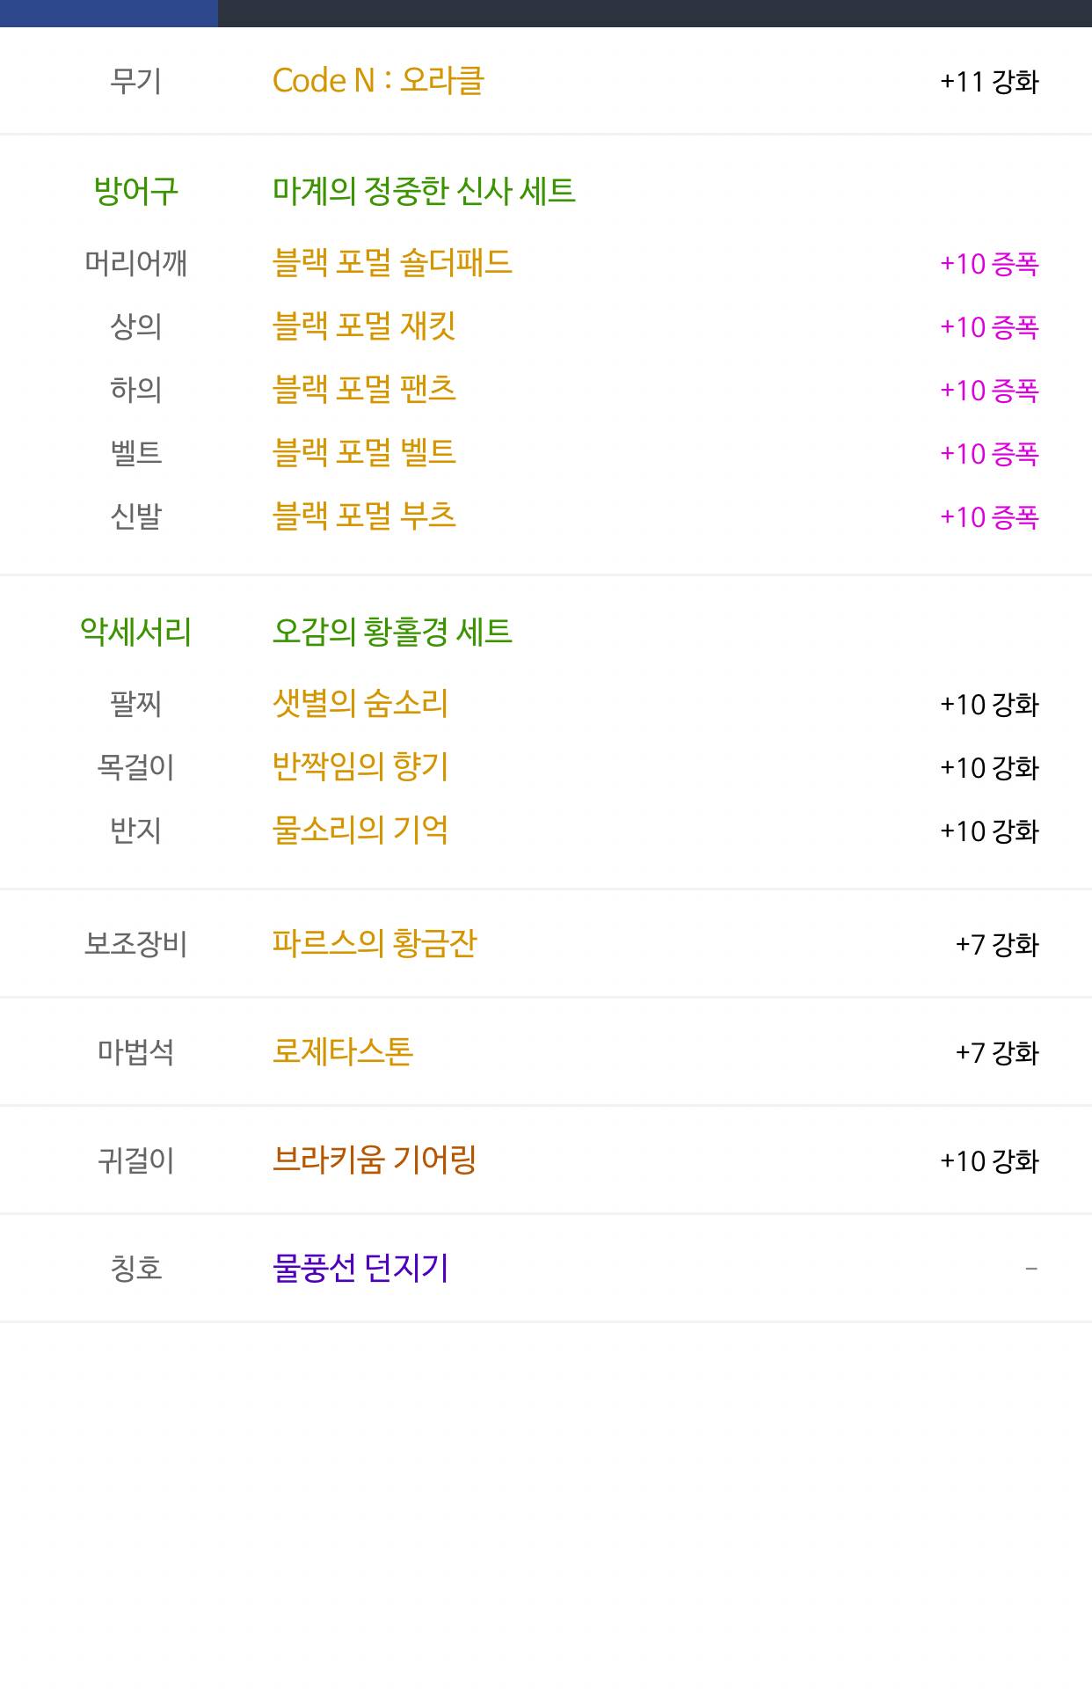
Task: Click the +11 강화 weapon reinforcement label
Action: (x=989, y=82)
